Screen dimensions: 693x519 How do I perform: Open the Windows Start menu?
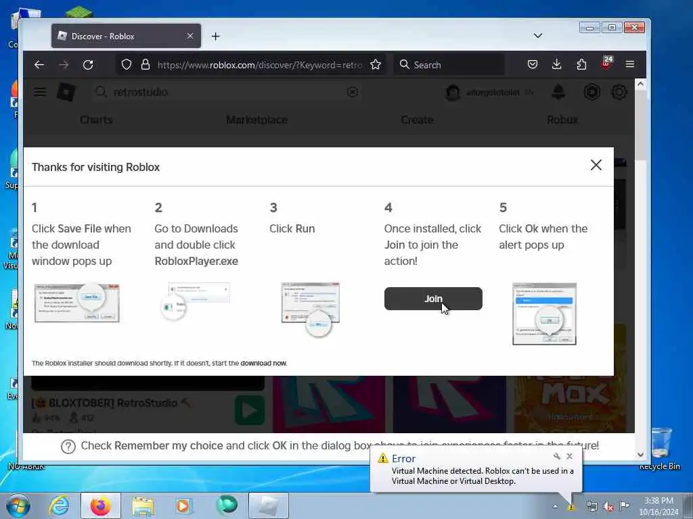pyautogui.click(x=18, y=505)
